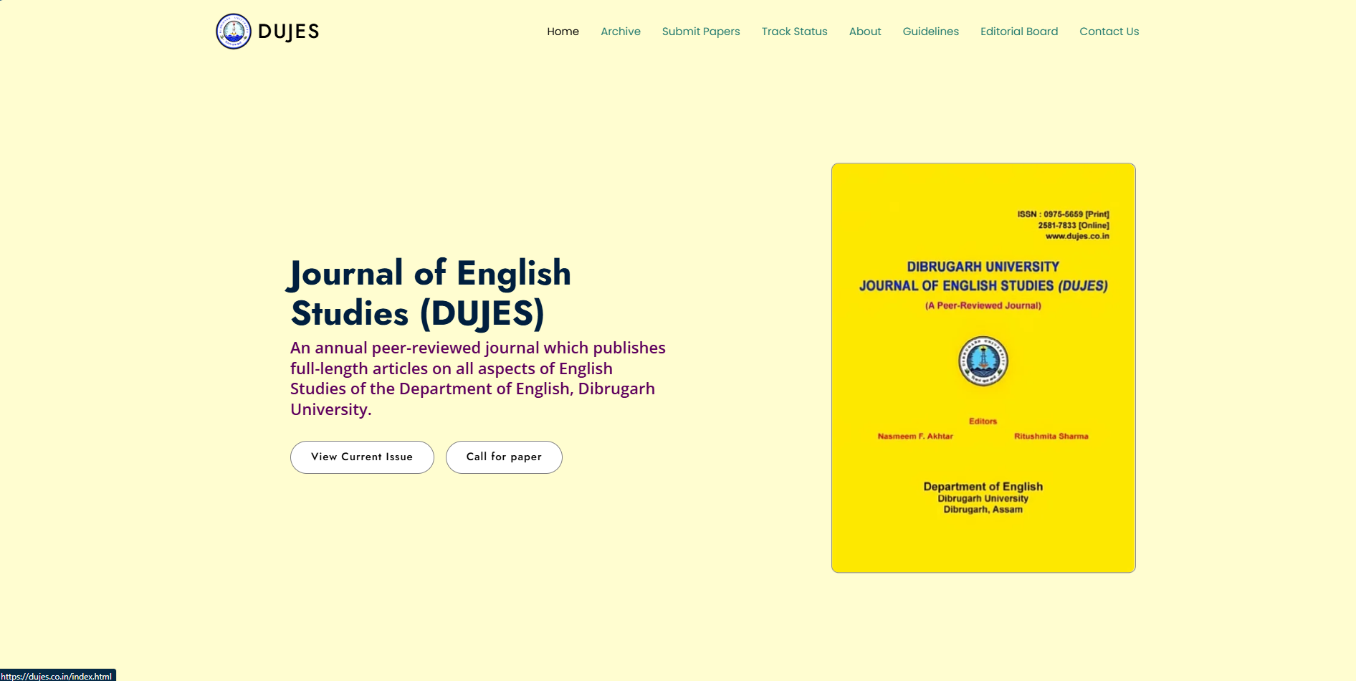Go to the Home nav item
This screenshot has height=681, width=1356.
[x=563, y=32]
